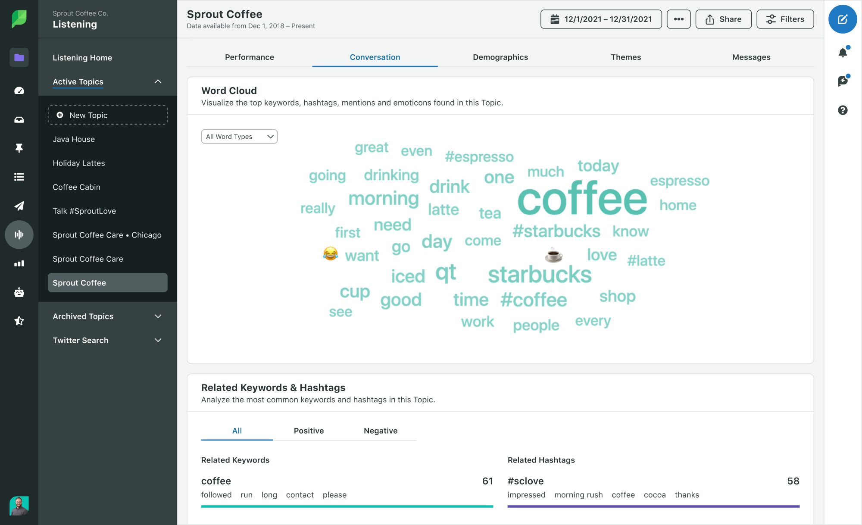Select the Positive keywords filter
This screenshot has height=525, width=862.
pos(309,430)
